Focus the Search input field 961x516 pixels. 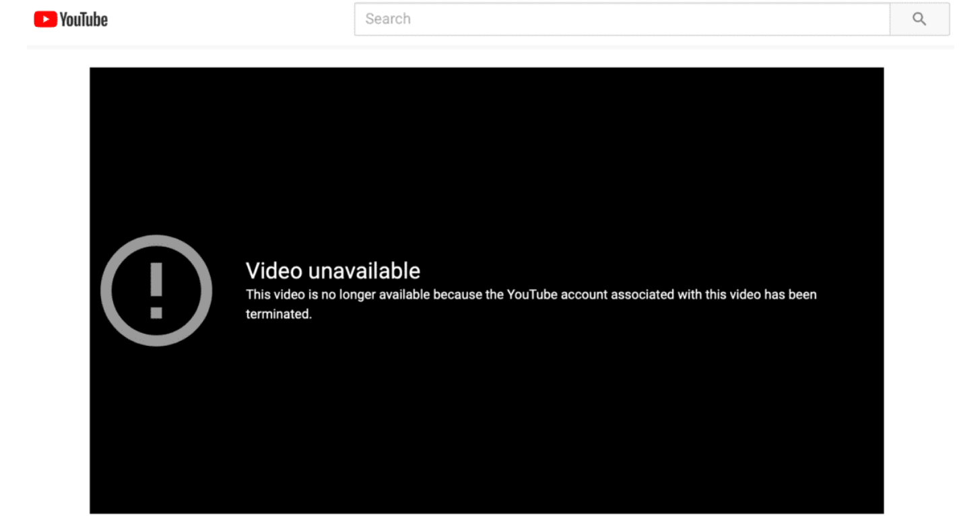[622, 19]
